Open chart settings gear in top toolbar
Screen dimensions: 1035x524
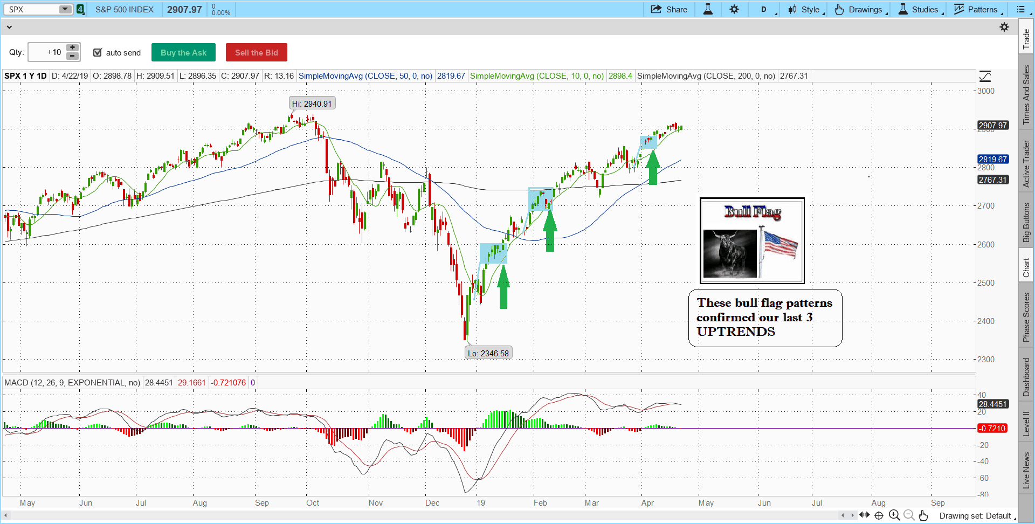coord(734,10)
